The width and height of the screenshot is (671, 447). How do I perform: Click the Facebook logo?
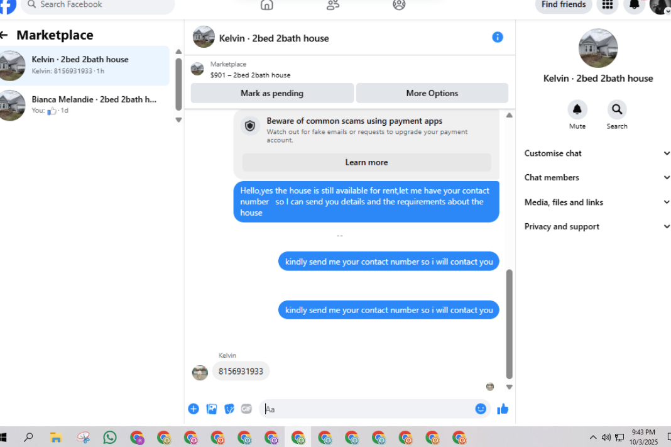[x=8, y=6]
